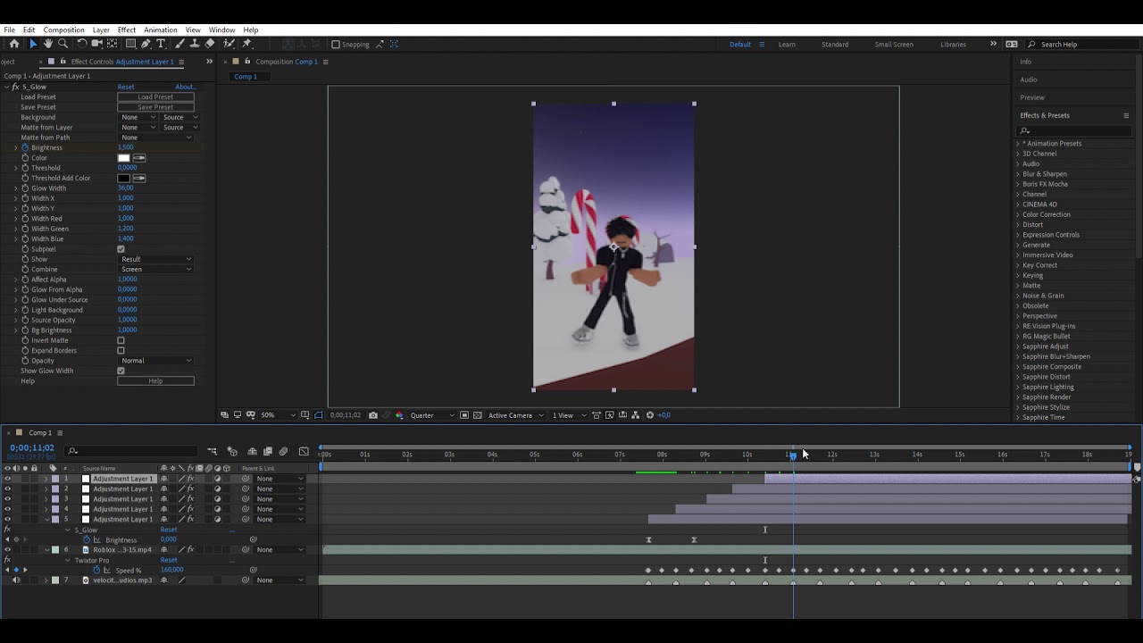Click the Load Preset button
Image resolution: width=1143 pixels, height=643 pixels.
[x=155, y=96]
